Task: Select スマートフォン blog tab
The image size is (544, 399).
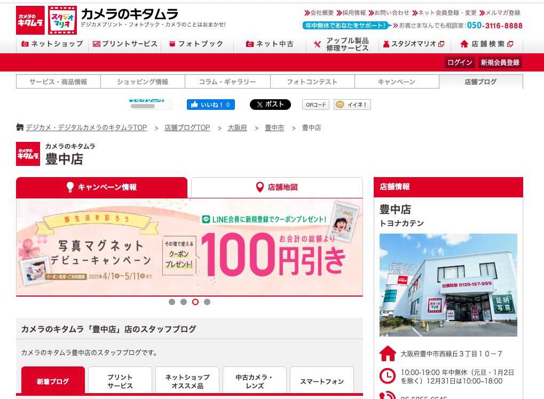Action: (x=322, y=381)
